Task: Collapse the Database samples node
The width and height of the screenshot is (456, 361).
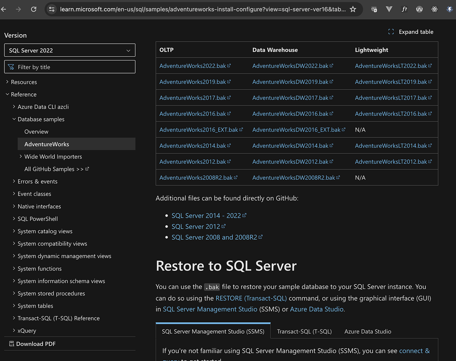Action: coord(14,119)
